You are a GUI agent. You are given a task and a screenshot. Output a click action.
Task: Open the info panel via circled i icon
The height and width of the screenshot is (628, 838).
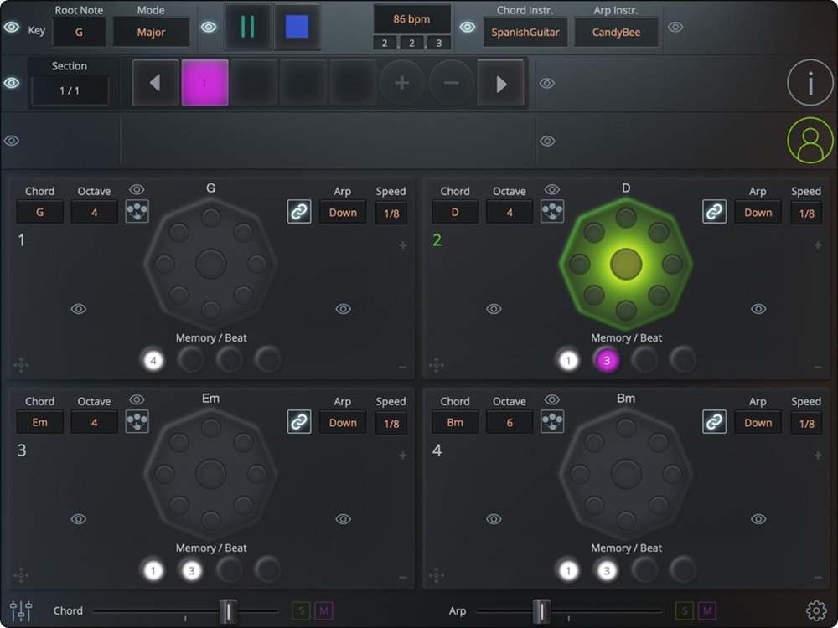[x=810, y=83]
